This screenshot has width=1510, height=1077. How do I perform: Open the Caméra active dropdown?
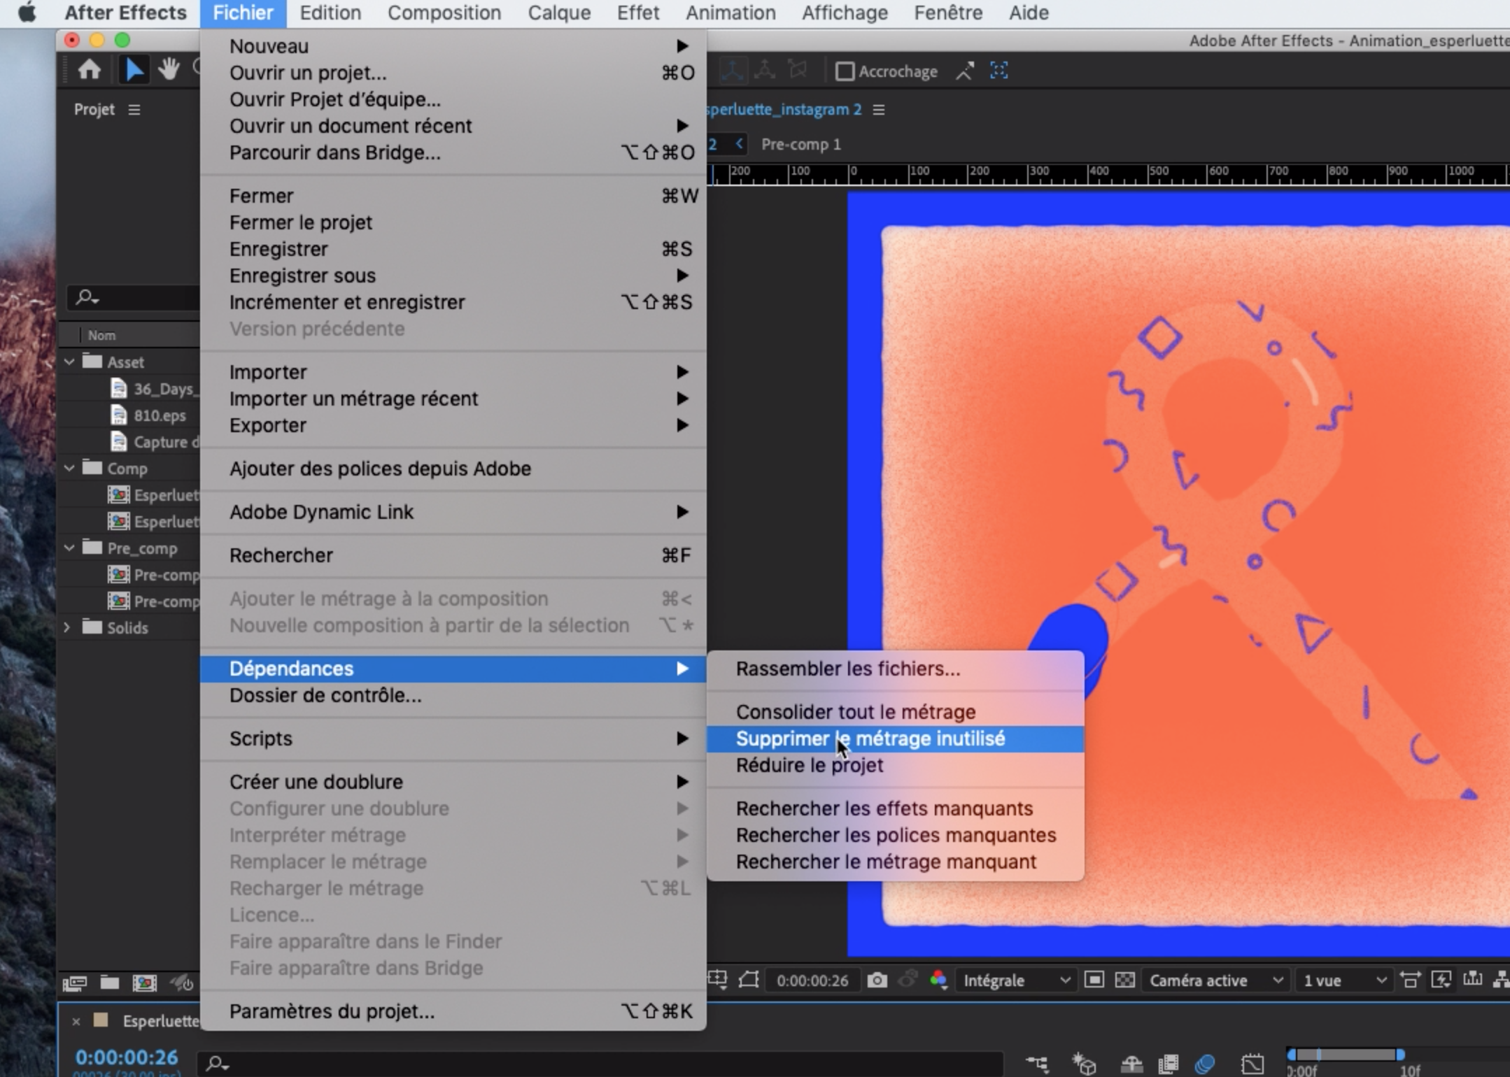pyautogui.click(x=1216, y=980)
